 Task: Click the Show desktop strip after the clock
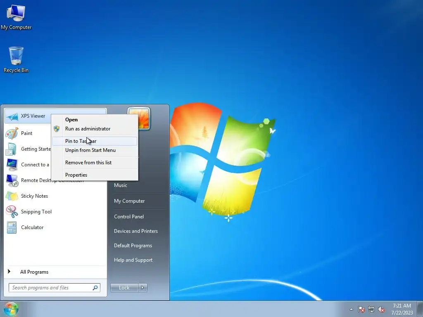click(420, 309)
